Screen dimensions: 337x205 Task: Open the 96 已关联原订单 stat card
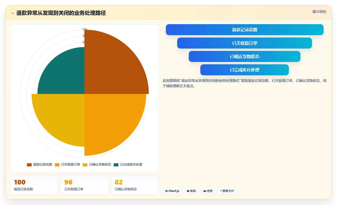click(x=85, y=185)
